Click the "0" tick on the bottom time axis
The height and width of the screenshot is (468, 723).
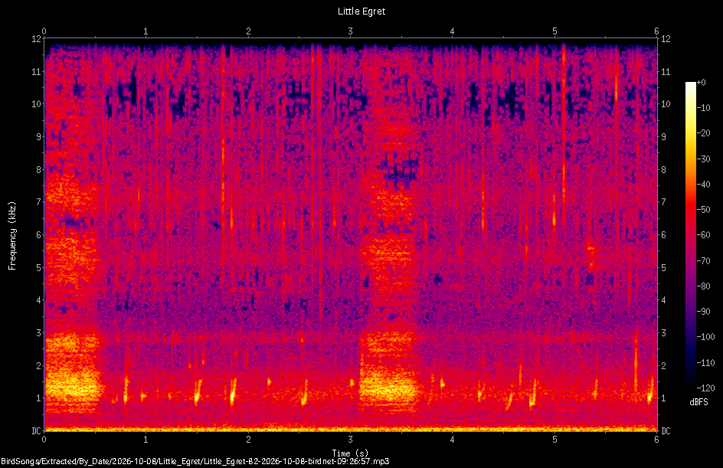pos(44,440)
